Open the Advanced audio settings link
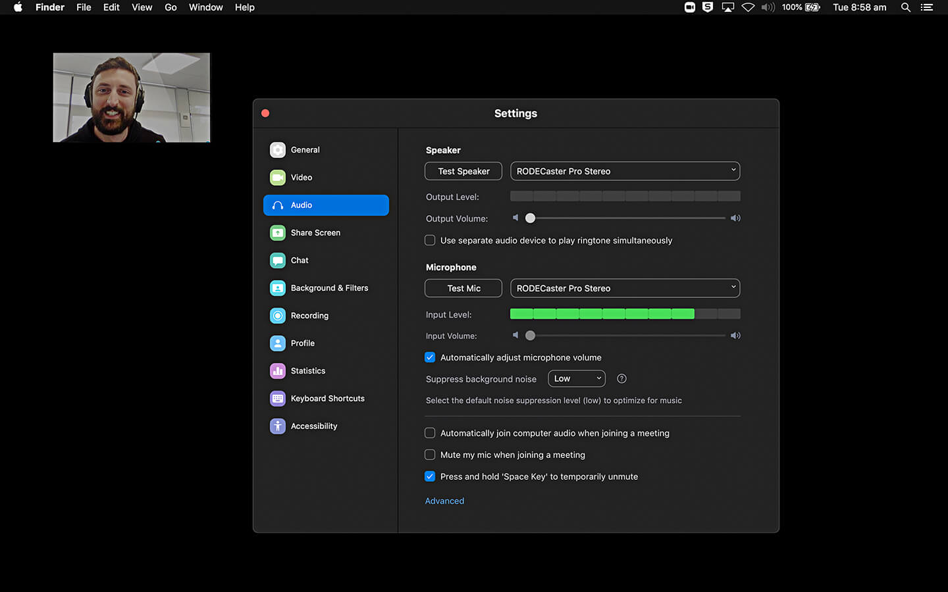Viewport: 948px width, 592px height. [x=444, y=501]
